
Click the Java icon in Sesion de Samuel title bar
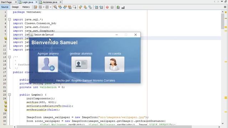(x=32, y=35)
